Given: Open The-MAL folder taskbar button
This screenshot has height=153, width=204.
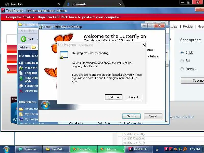Looking at the screenshot, I should tap(56, 149).
